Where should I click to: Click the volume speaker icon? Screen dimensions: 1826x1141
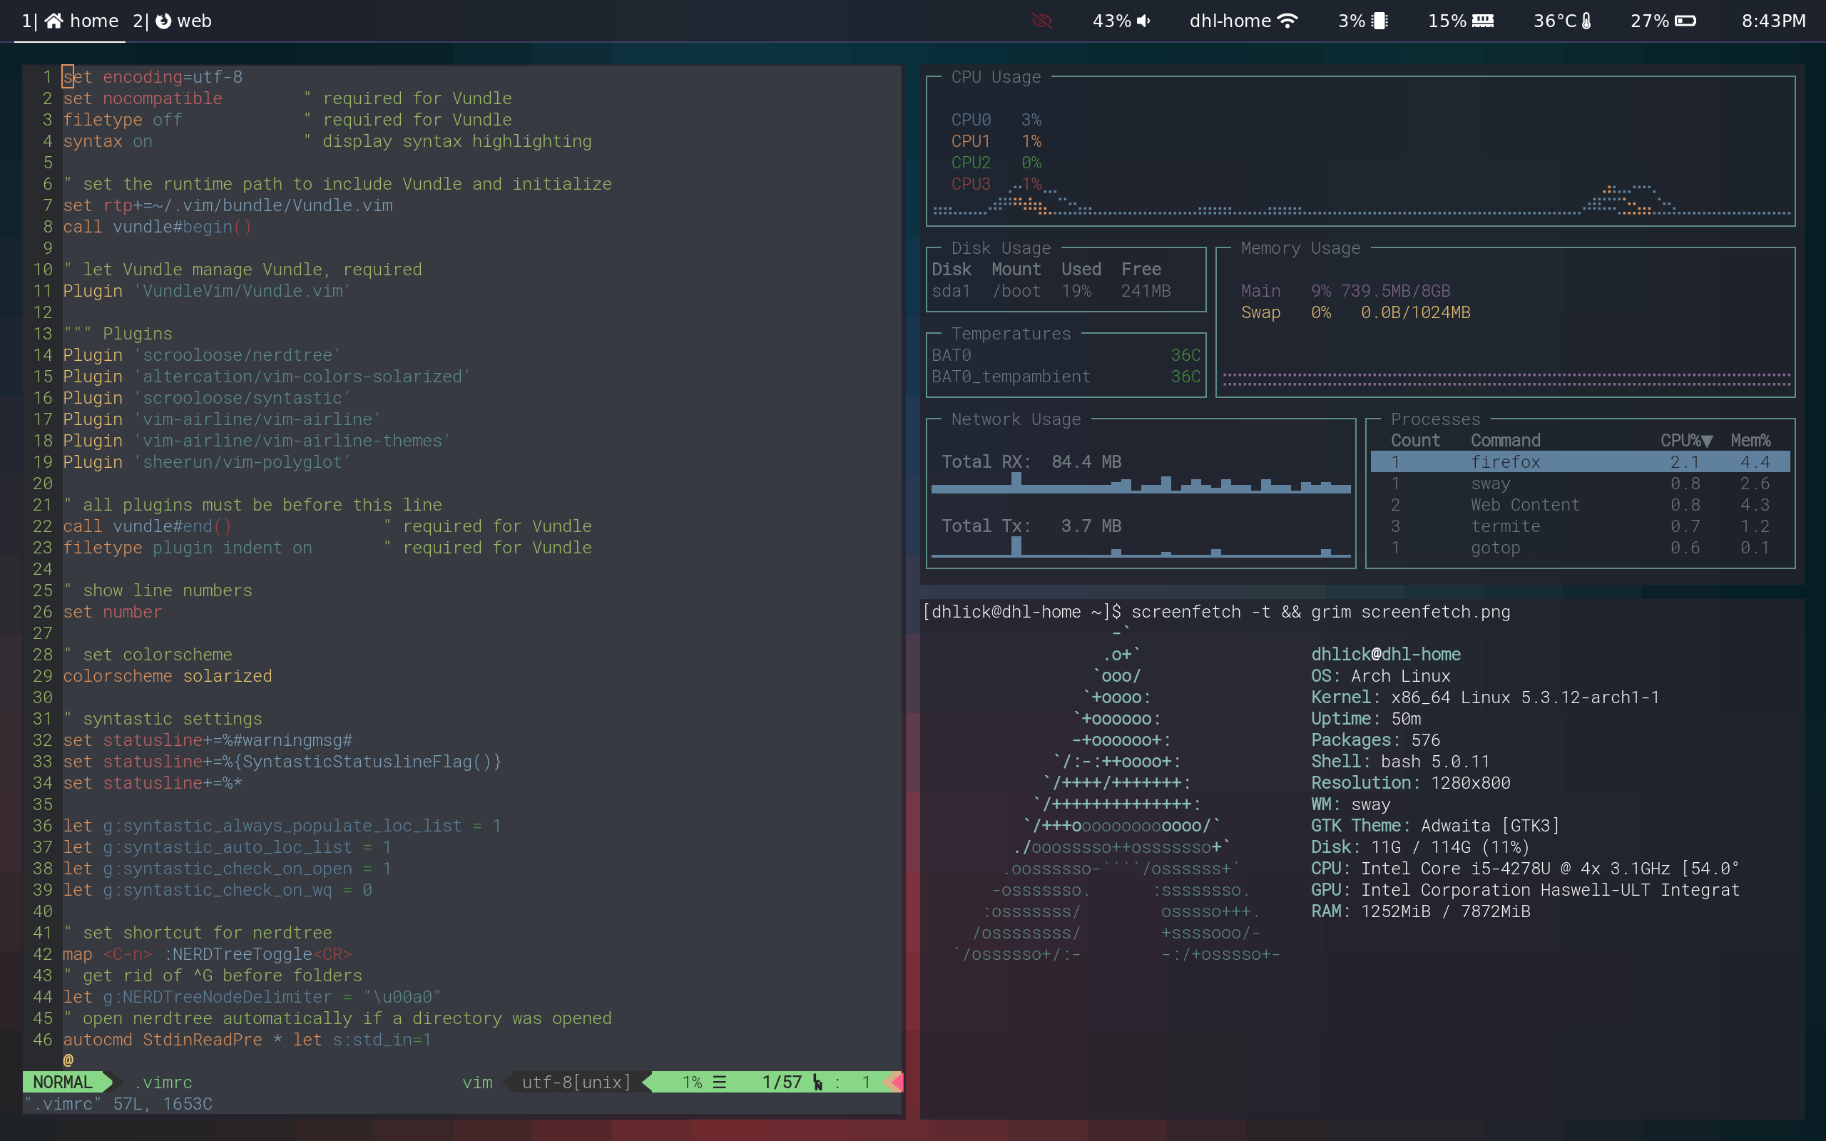tap(1144, 21)
